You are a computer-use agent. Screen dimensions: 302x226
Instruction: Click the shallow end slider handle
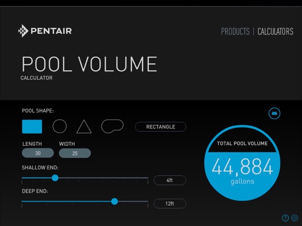click(55, 178)
